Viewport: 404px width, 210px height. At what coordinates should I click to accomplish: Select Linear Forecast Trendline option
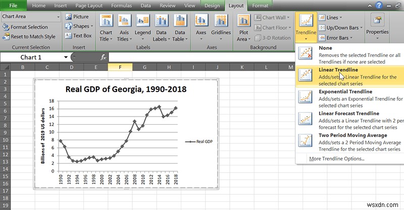click(349, 120)
